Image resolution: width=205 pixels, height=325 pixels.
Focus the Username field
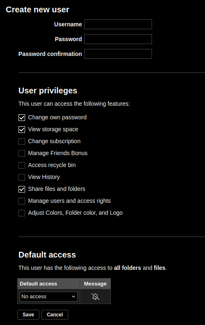pyautogui.click(x=118, y=24)
